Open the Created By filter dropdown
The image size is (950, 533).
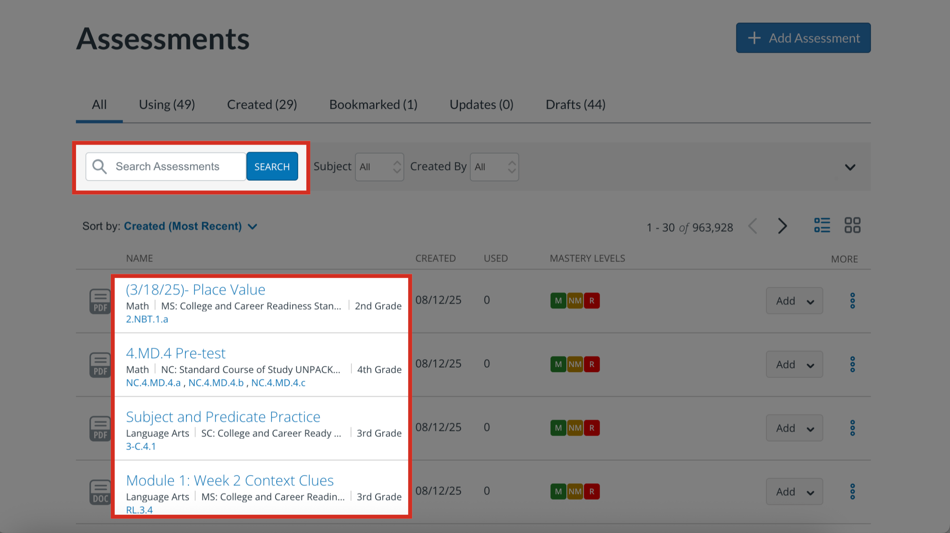click(494, 167)
